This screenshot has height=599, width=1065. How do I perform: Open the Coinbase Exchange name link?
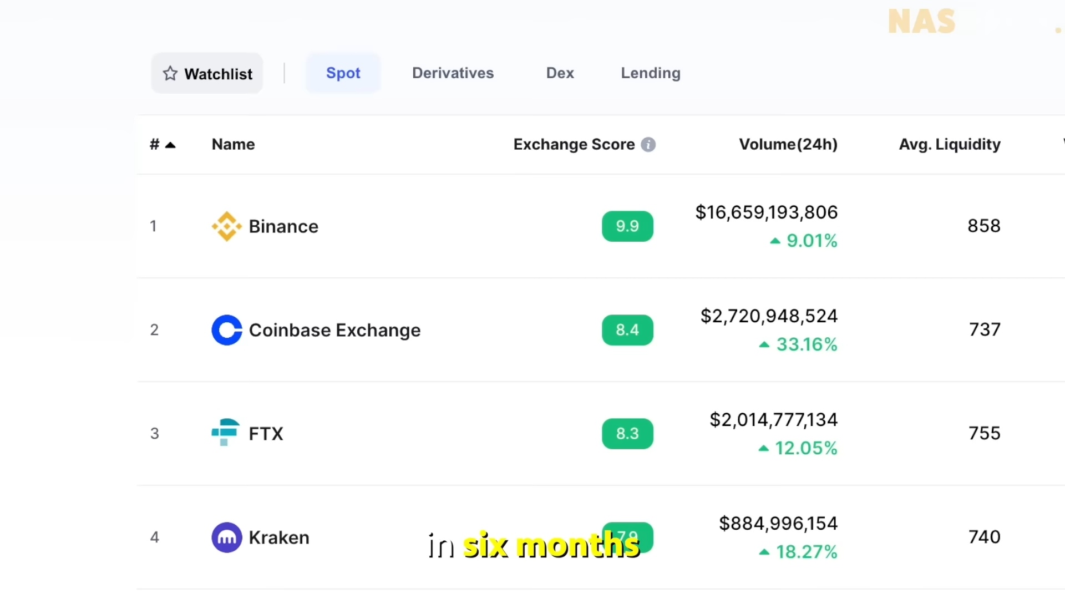tap(334, 330)
